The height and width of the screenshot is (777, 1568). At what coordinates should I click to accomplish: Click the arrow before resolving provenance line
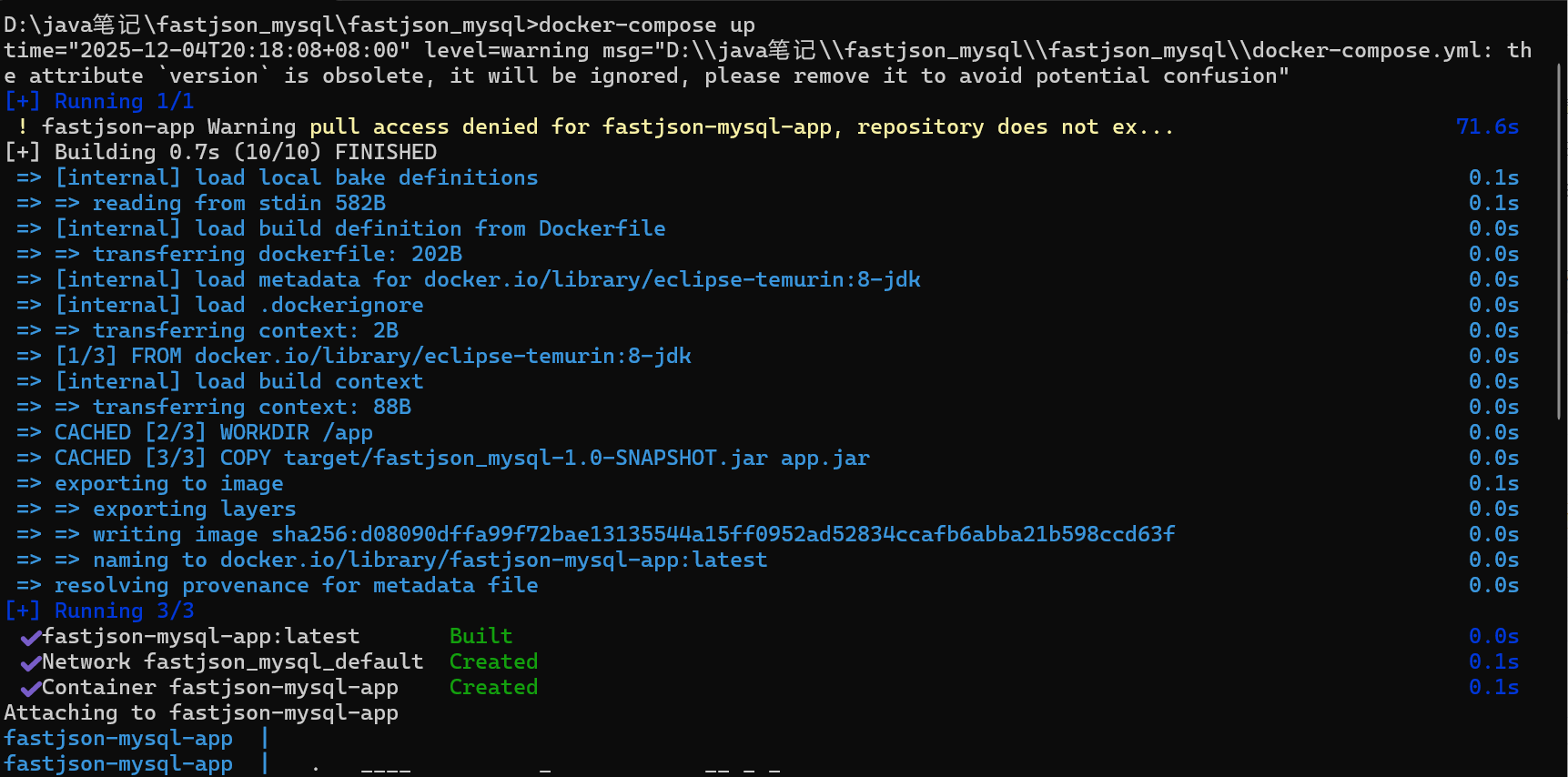pos(28,586)
